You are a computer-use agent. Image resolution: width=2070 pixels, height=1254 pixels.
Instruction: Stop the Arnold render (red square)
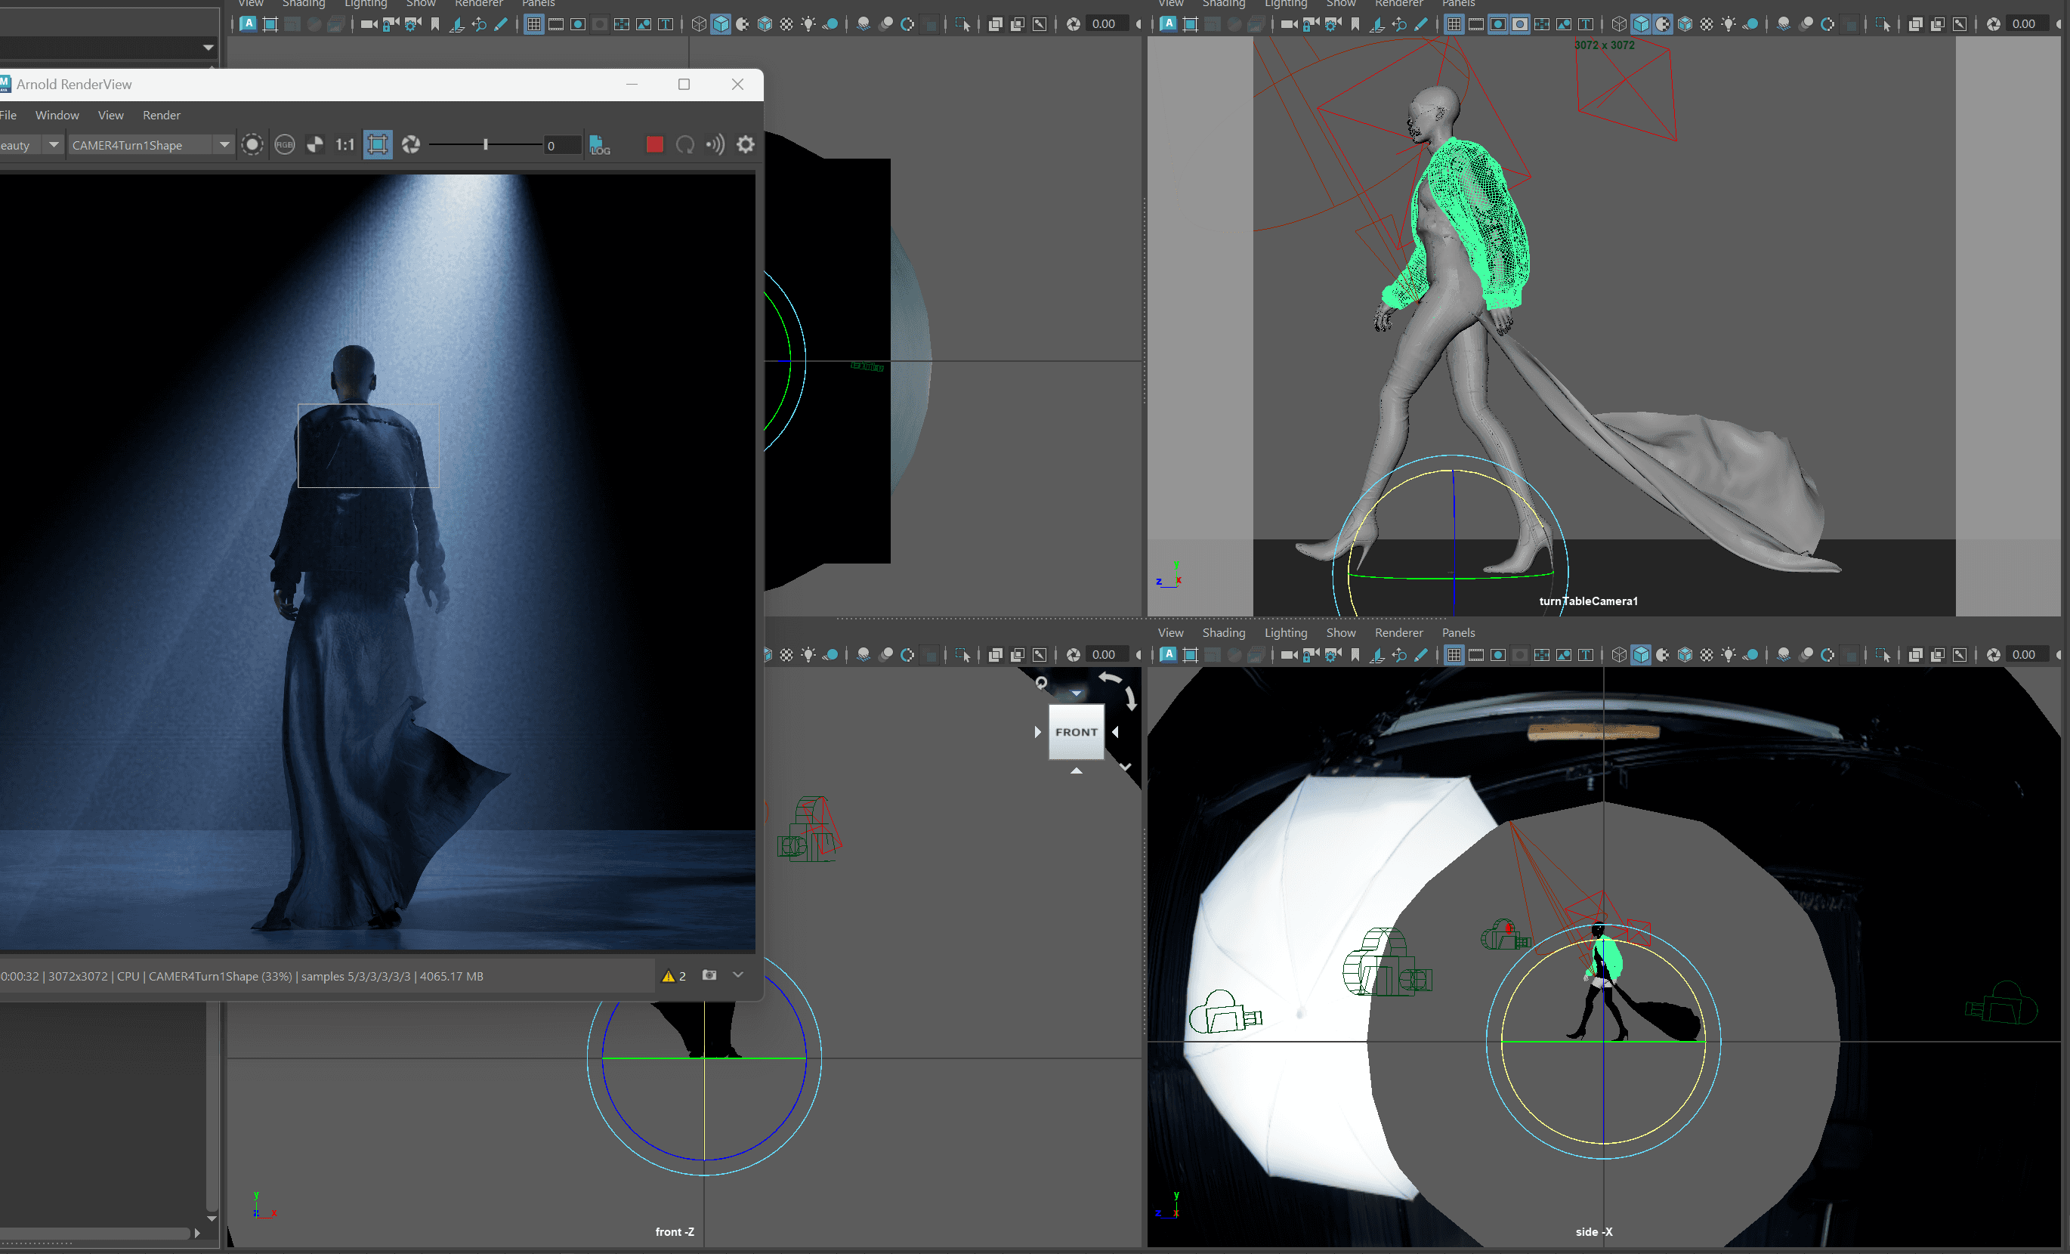click(654, 144)
